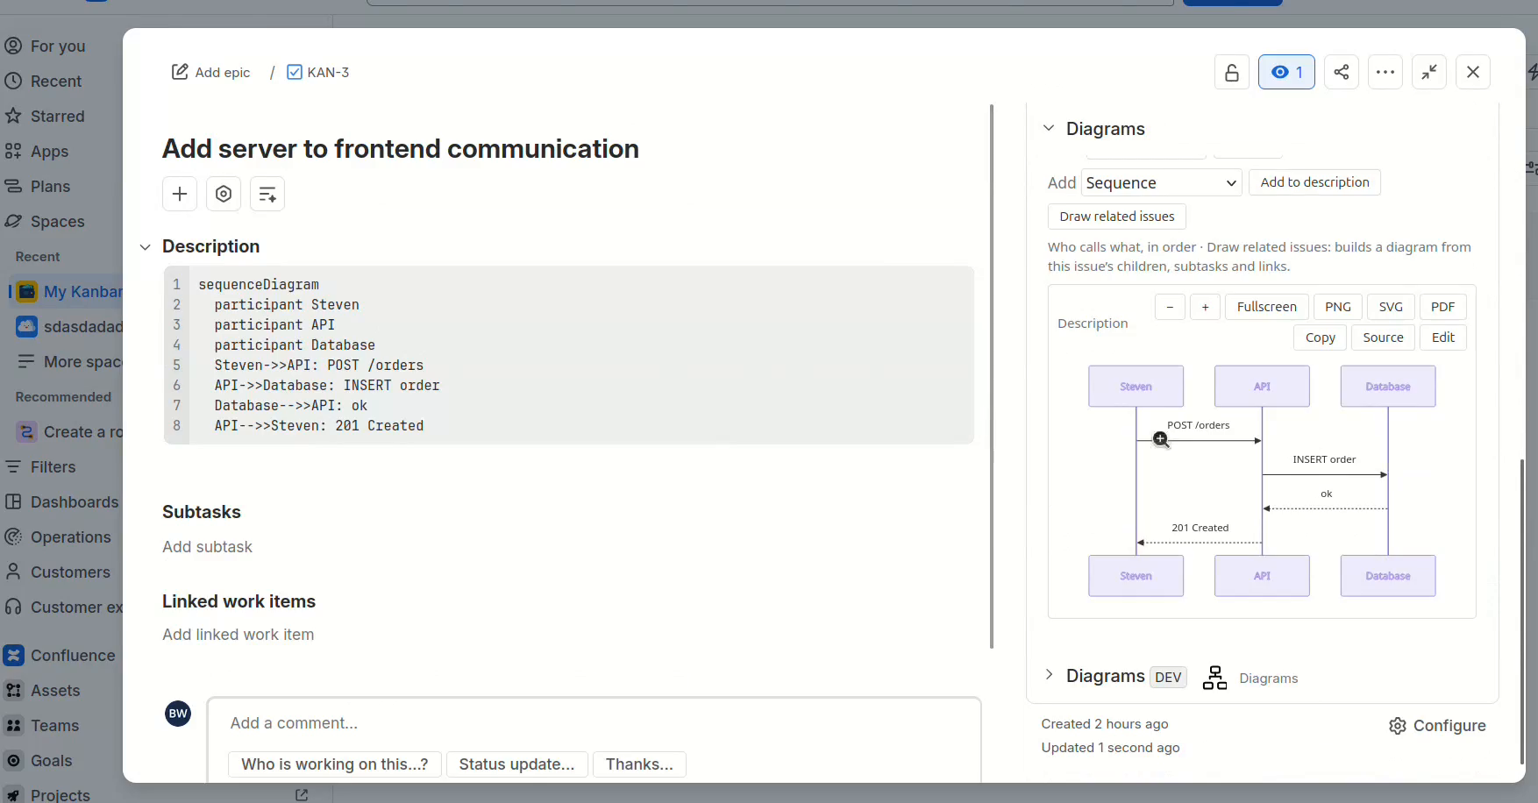Click the Add to description button
1538x803 pixels.
[1314, 182]
